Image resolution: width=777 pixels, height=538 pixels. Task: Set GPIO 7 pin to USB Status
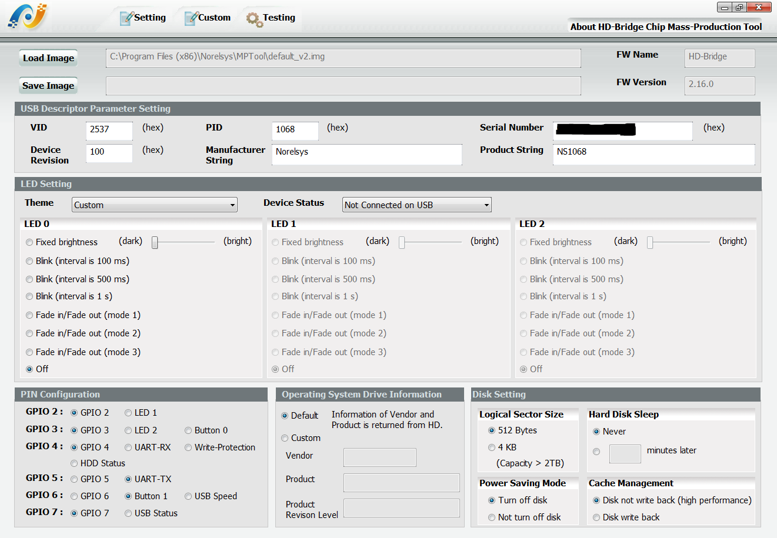[151, 513]
